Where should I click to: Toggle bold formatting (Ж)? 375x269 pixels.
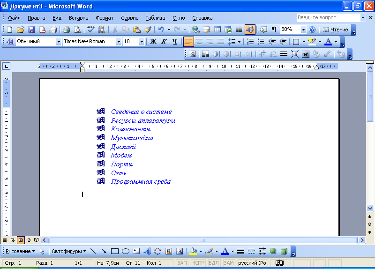153,42
